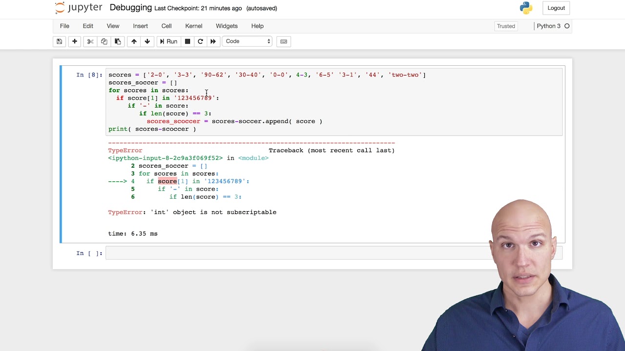Screen dimensions: 625x351
Task: Insert a cell below with plus icon
Action: pos(75,41)
